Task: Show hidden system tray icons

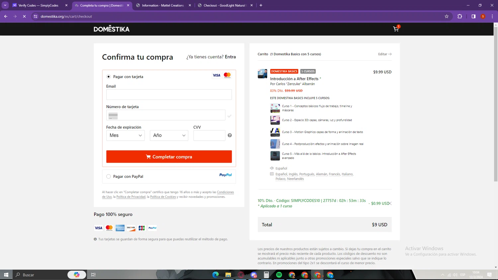Action: coord(443,275)
